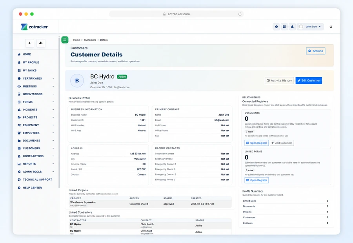Click the Warehouse Expansion project row
Image resolution: width=353 pixels, height=243 pixels.
150,204
